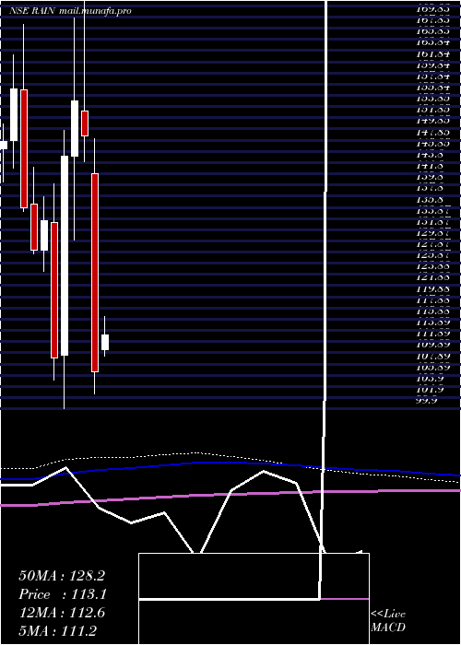Click the 99.9 price axis label
The width and height of the screenshot is (461, 645).
click(x=426, y=401)
